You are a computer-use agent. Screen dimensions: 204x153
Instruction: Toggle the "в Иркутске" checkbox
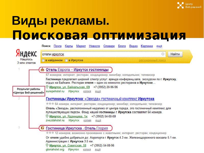click(67, 60)
